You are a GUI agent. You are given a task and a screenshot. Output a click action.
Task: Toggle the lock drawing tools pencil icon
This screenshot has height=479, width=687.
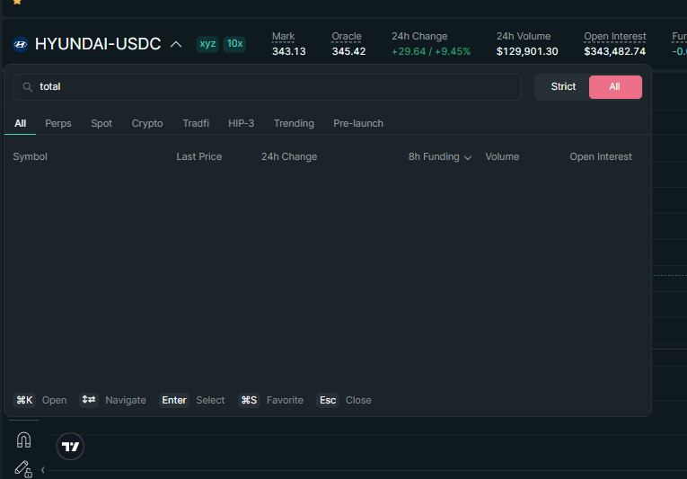point(23,468)
